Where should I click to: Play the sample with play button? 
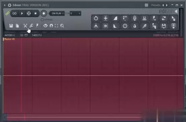(22, 13)
